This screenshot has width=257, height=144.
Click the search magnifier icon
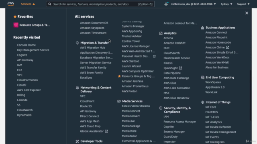(x=50, y=4)
